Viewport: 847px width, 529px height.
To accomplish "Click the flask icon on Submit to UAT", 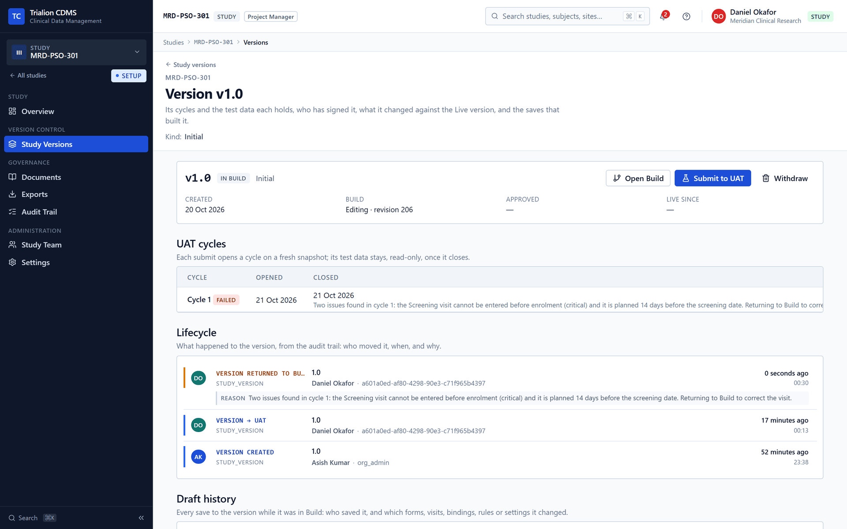I will 686,178.
